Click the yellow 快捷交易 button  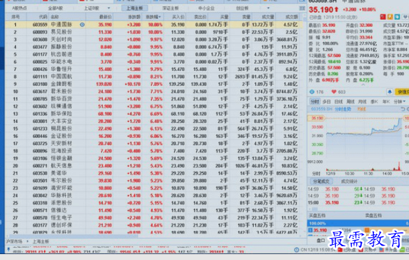(402, 92)
